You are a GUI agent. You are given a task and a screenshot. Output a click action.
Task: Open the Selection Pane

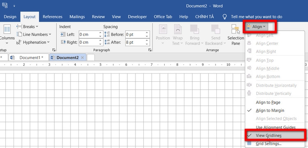tap(236, 35)
